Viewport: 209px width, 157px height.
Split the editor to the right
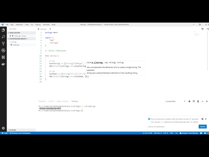tap(202, 29)
